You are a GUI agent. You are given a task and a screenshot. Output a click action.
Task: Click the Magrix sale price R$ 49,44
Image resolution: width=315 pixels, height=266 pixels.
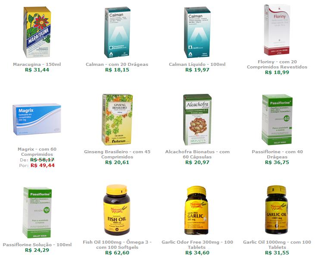[43, 165]
